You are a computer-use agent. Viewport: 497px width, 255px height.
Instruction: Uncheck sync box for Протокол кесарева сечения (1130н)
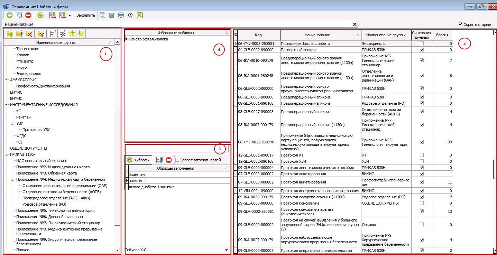pos(421,197)
